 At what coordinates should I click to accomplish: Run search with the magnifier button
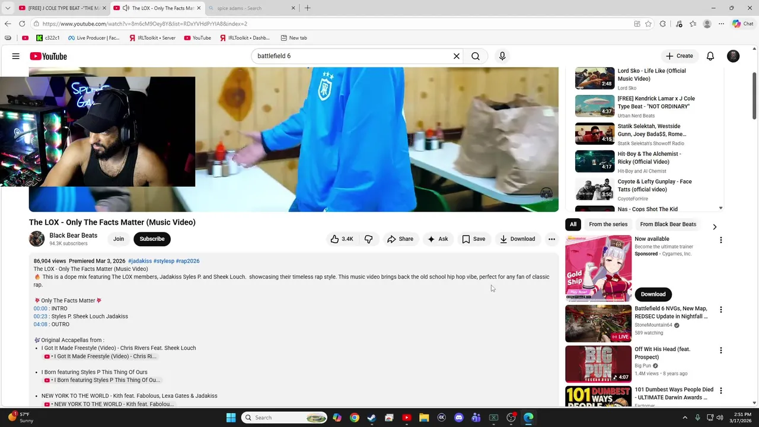tap(476, 56)
